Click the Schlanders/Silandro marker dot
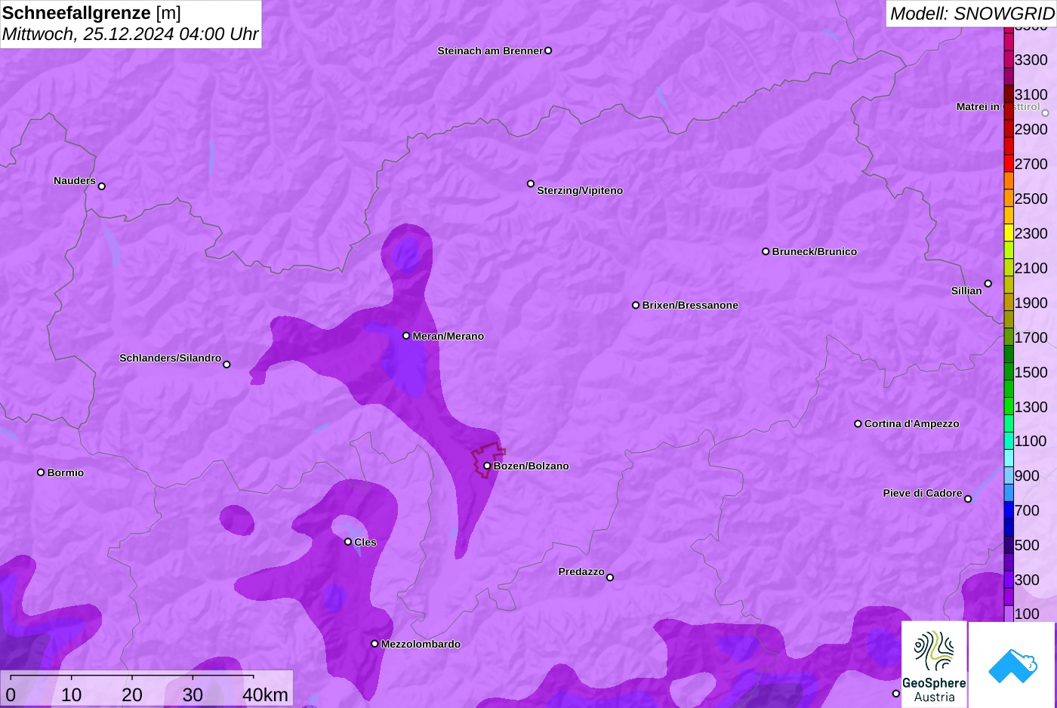The width and height of the screenshot is (1057, 708). (226, 365)
